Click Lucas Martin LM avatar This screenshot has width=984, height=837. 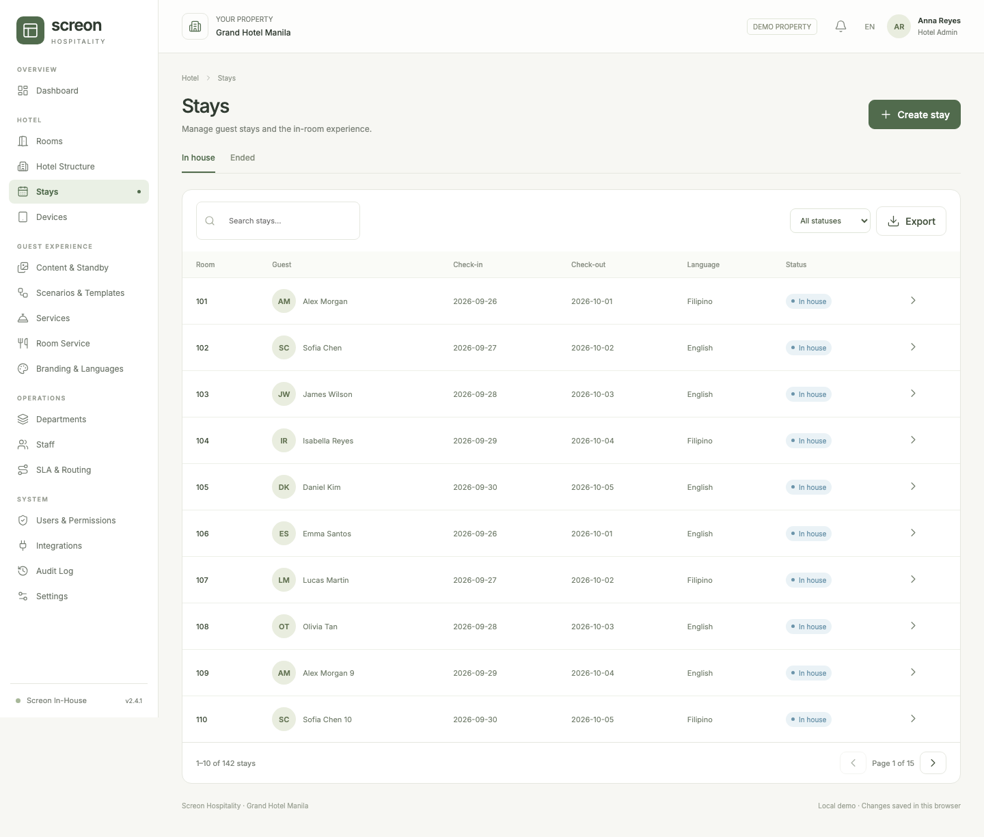284,580
